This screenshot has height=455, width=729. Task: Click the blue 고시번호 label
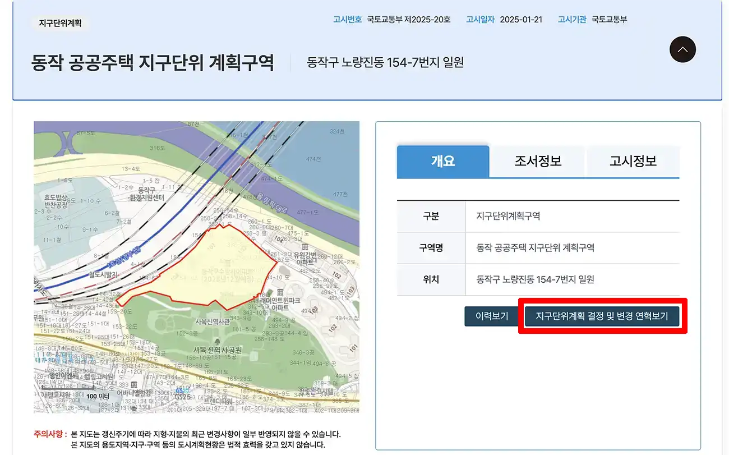click(347, 19)
